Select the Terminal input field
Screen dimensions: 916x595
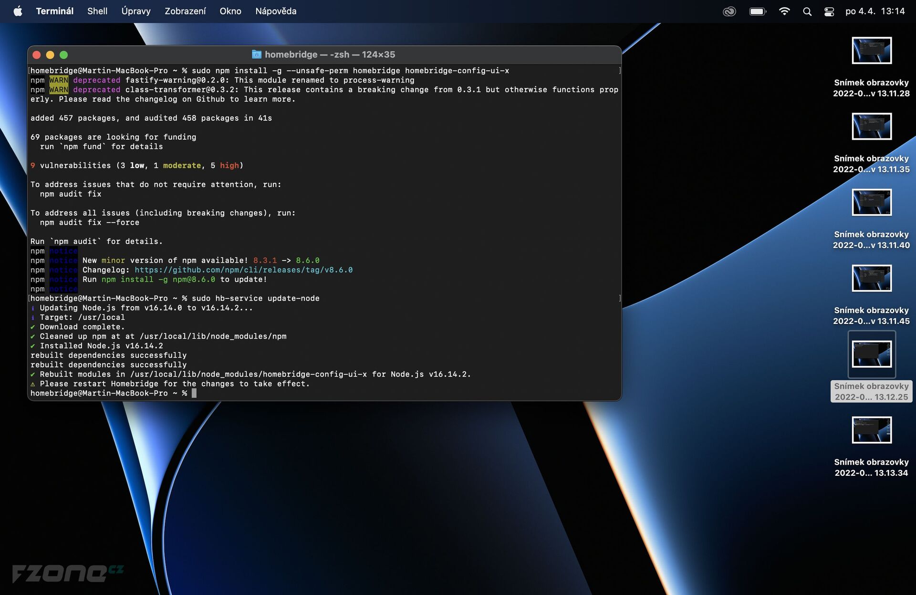tap(194, 393)
